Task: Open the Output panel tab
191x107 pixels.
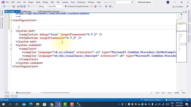Action: click(7, 96)
